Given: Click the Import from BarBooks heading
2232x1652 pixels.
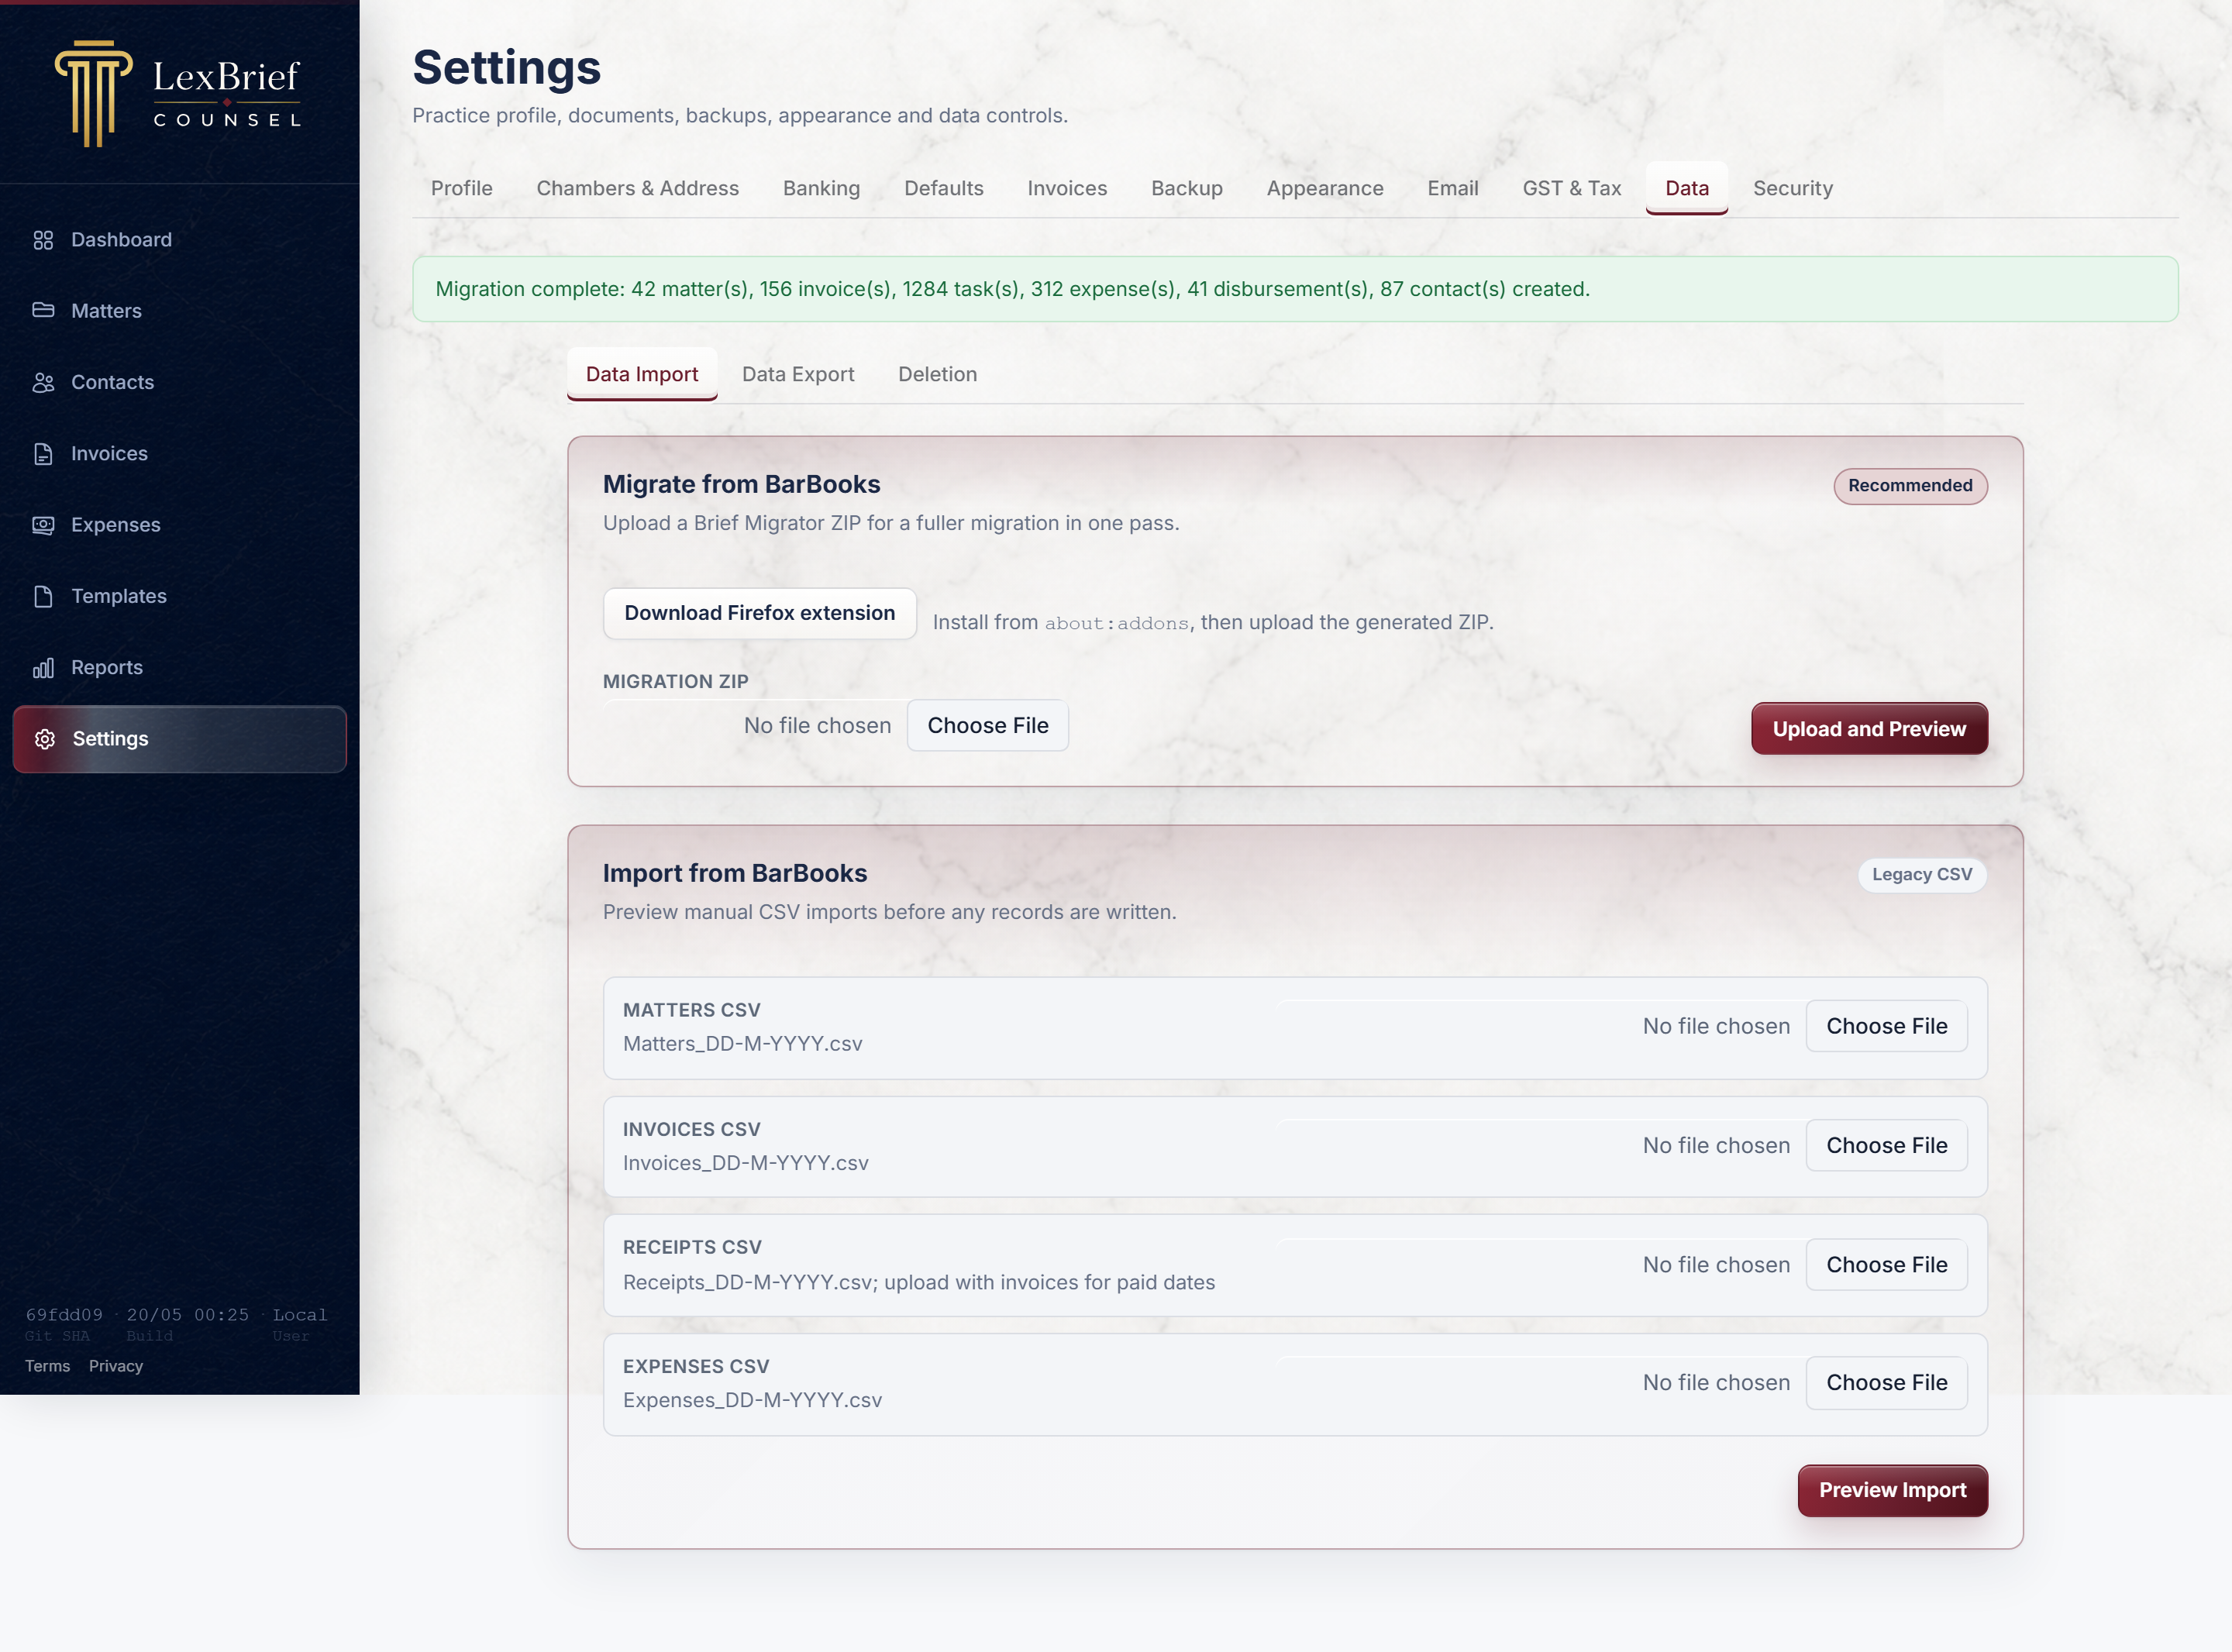Looking at the screenshot, I should pos(735,873).
